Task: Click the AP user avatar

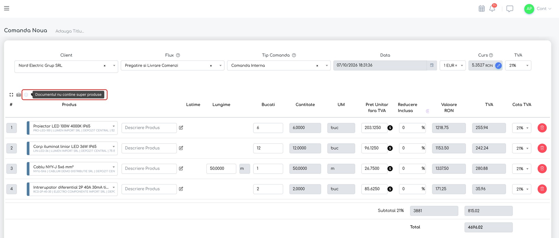Action: (x=529, y=9)
